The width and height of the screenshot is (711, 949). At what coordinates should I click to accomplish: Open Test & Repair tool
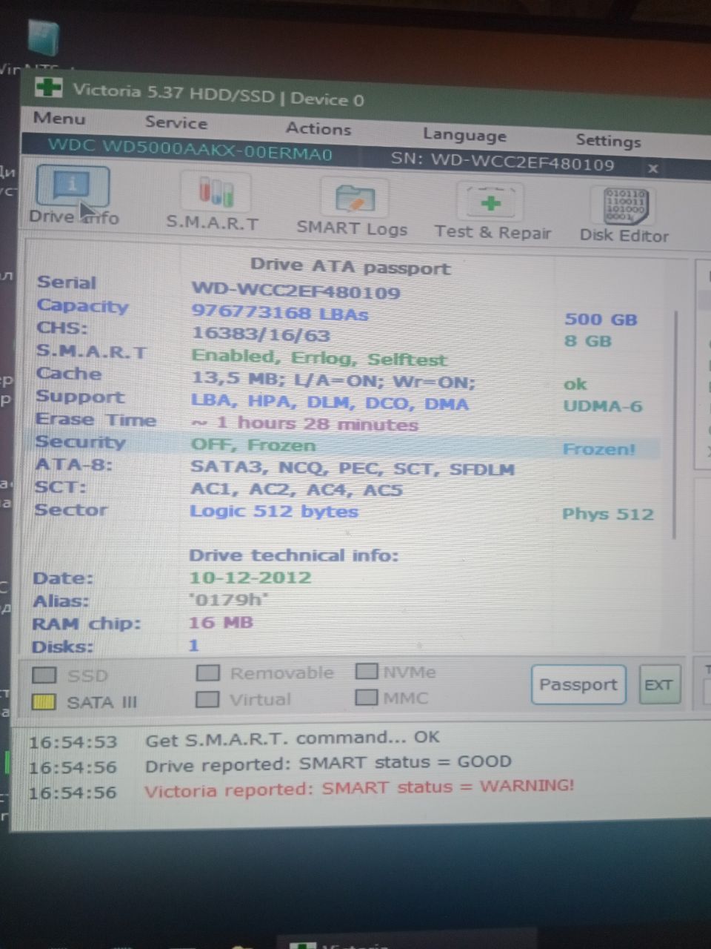click(x=490, y=202)
